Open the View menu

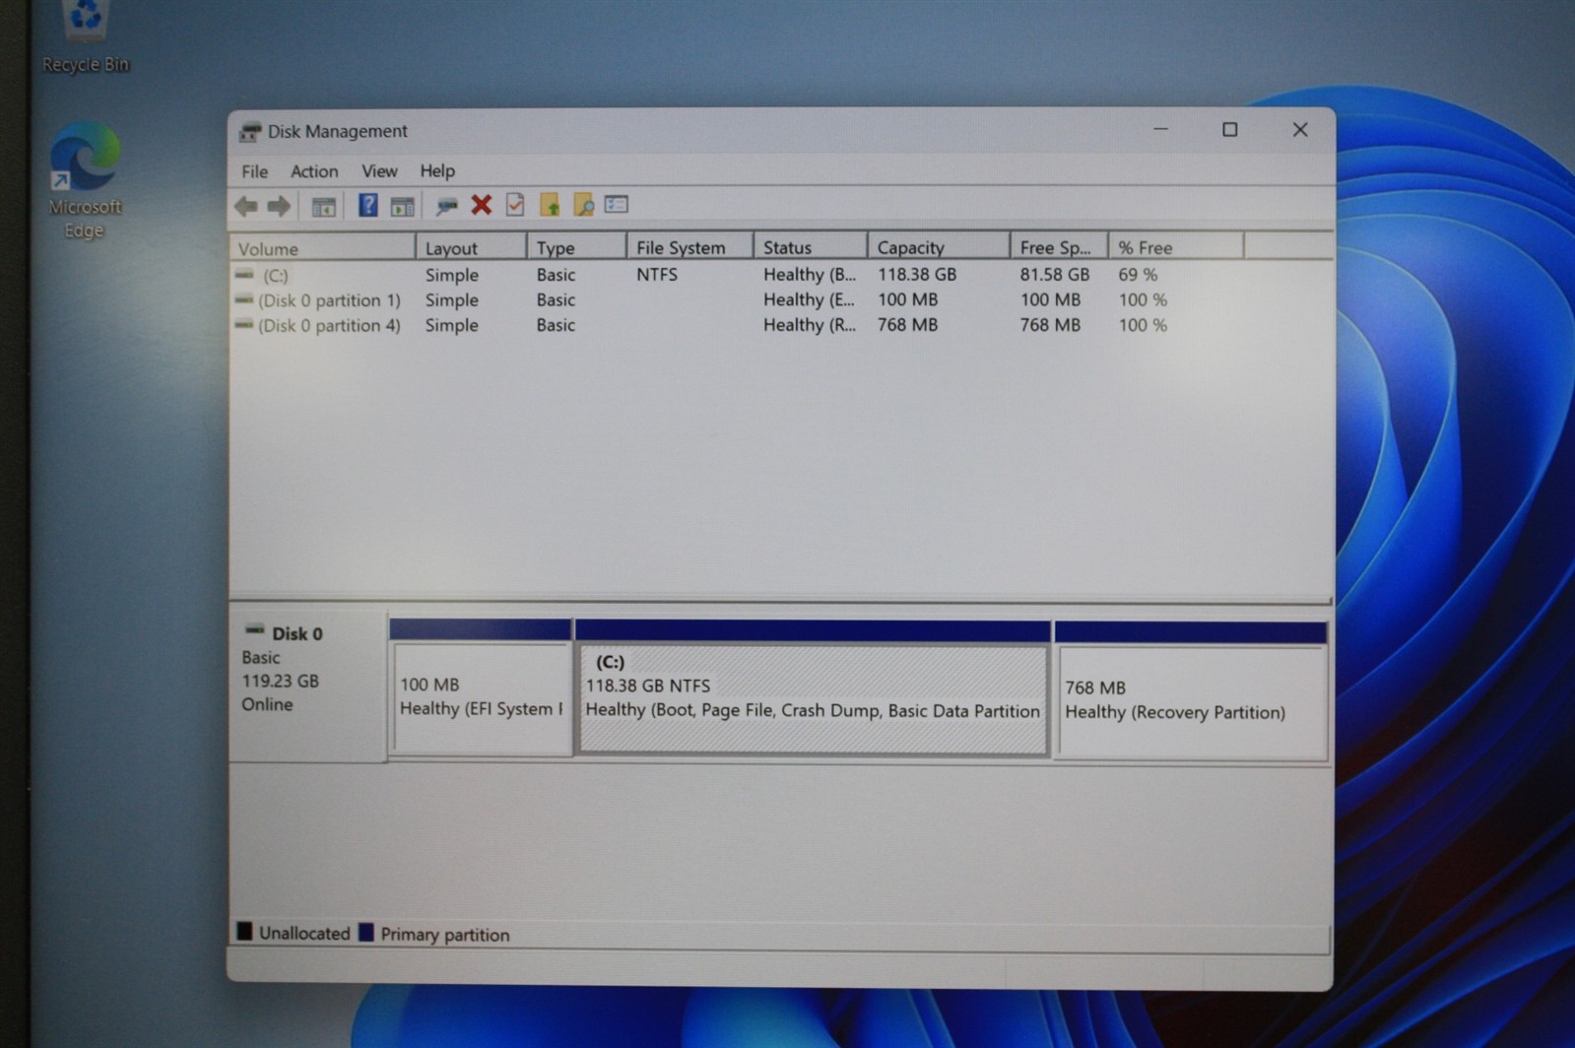pyautogui.click(x=379, y=171)
